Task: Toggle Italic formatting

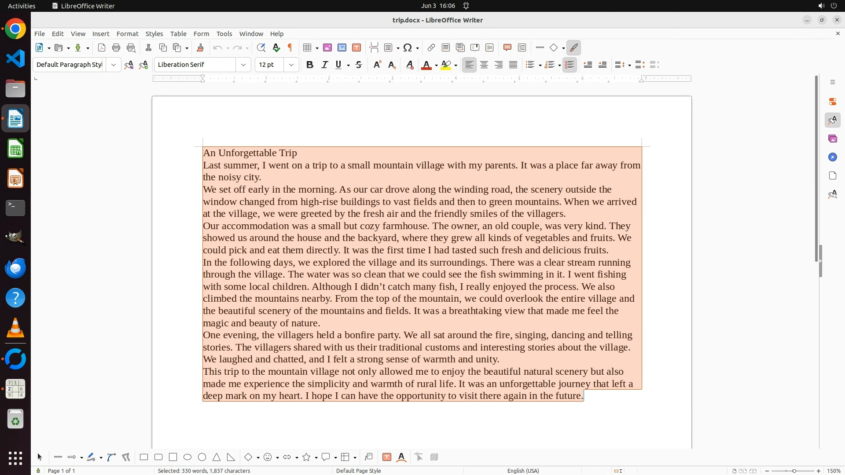Action: pos(325,65)
